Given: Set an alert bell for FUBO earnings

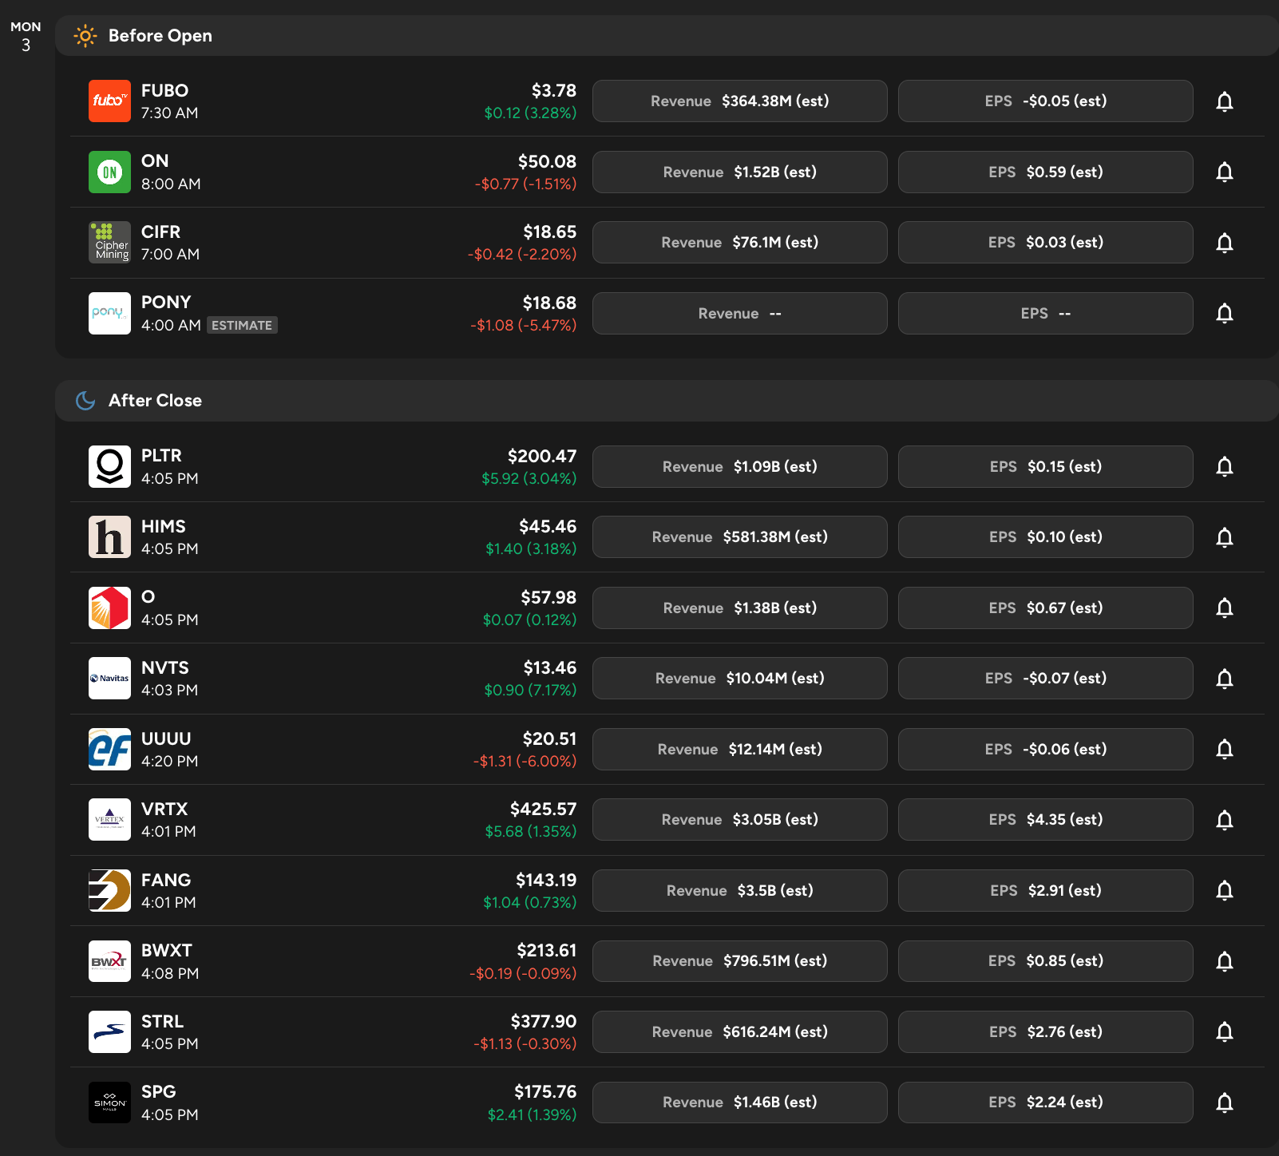Looking at the screenshot, I should pos(1225,101).
